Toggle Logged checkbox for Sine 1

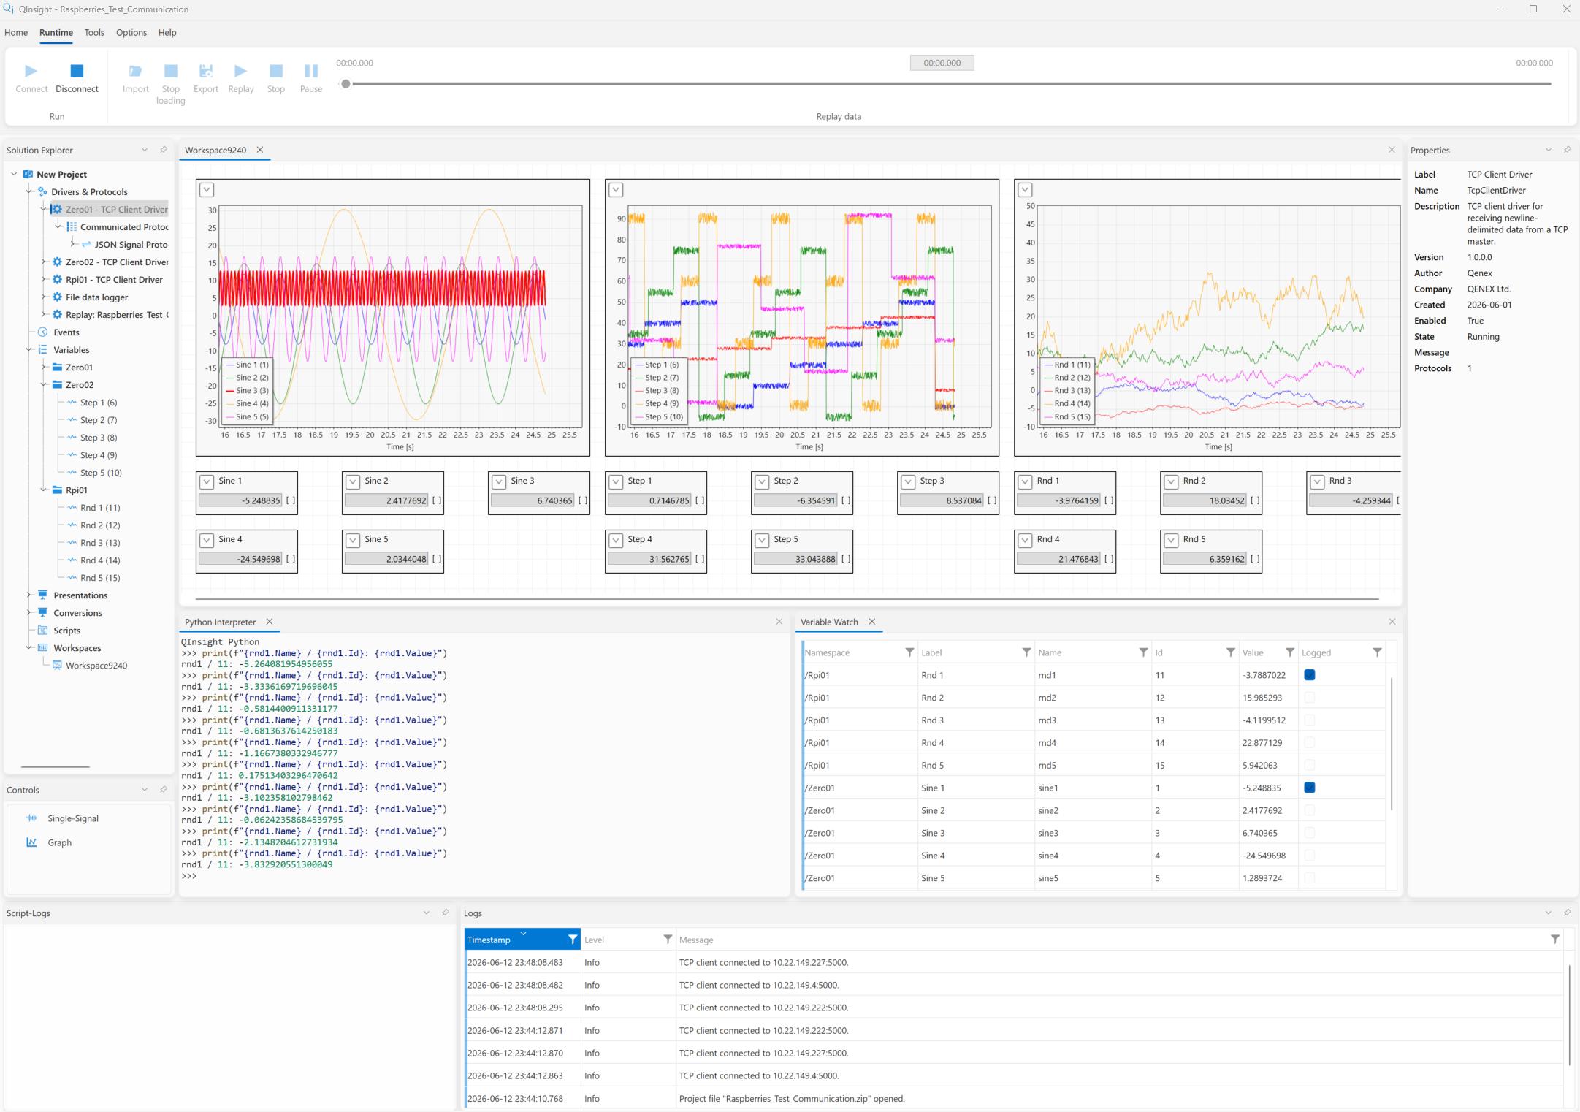point(1310,788)
